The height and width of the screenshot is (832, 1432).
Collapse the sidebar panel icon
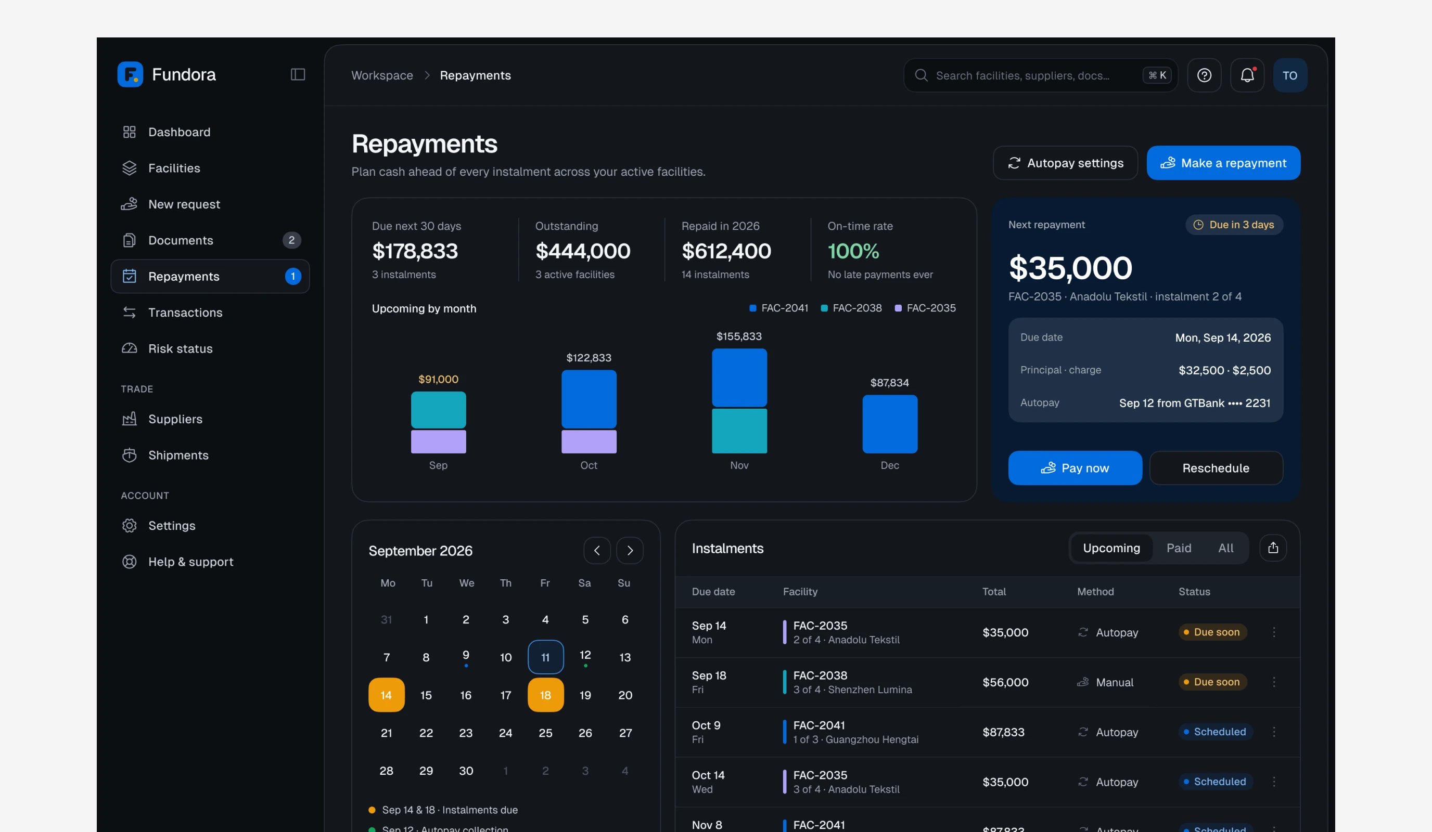point(298,74)
